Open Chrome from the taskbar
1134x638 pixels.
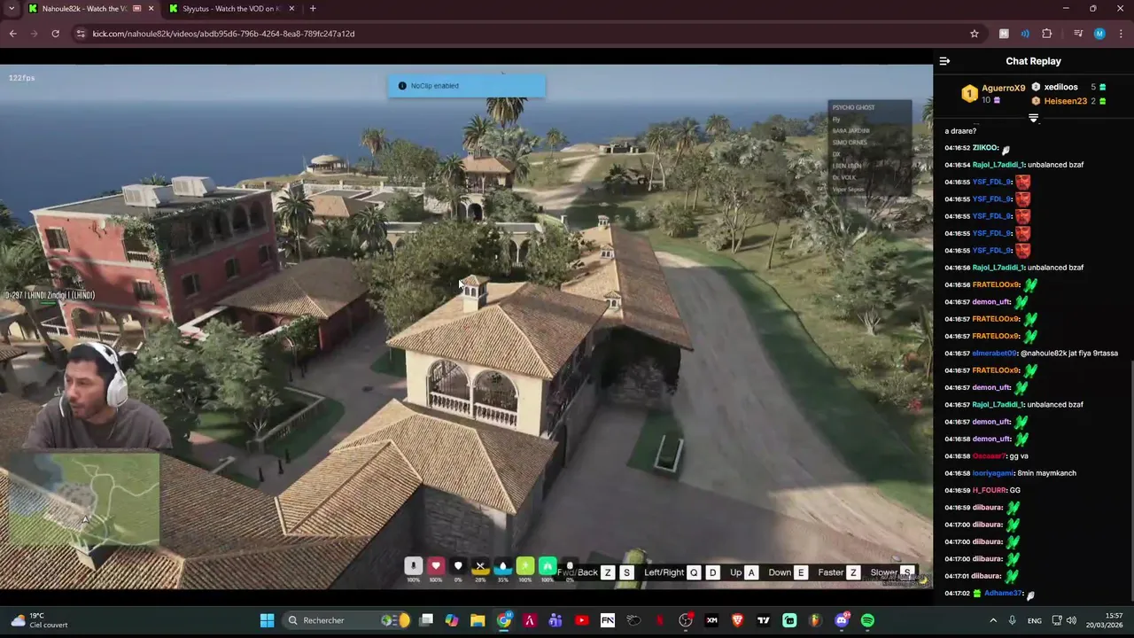(503, 620)
